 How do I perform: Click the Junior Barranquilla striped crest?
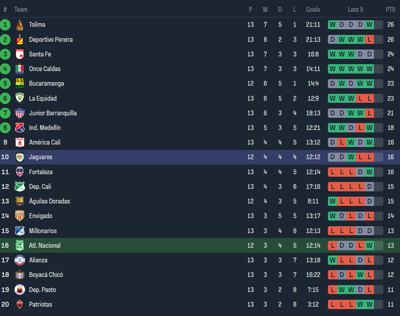pyautogui.click(x=20, y=113)
